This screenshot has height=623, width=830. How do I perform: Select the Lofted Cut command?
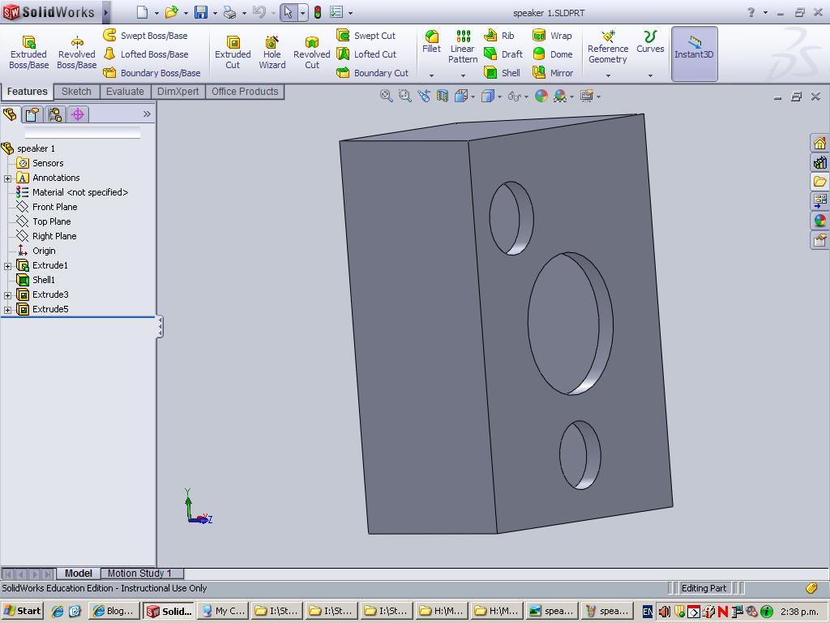pos(367,54)
